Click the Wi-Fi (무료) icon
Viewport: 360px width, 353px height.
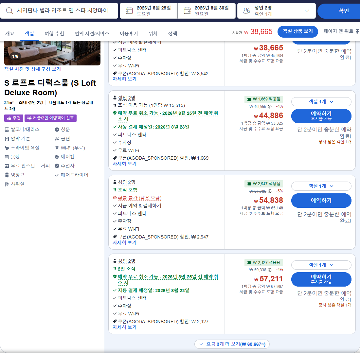[x=57, y=148]
